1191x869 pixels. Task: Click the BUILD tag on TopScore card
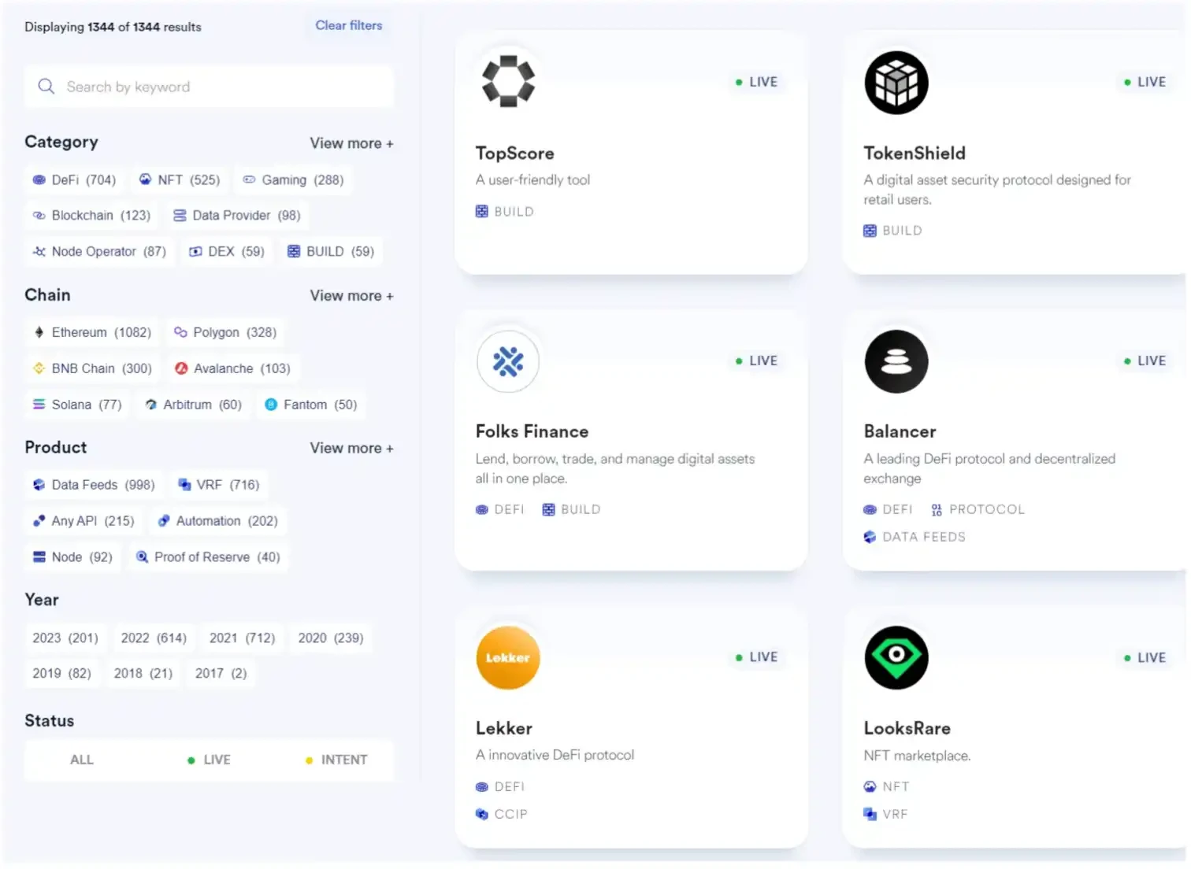(x=505, y=212)
